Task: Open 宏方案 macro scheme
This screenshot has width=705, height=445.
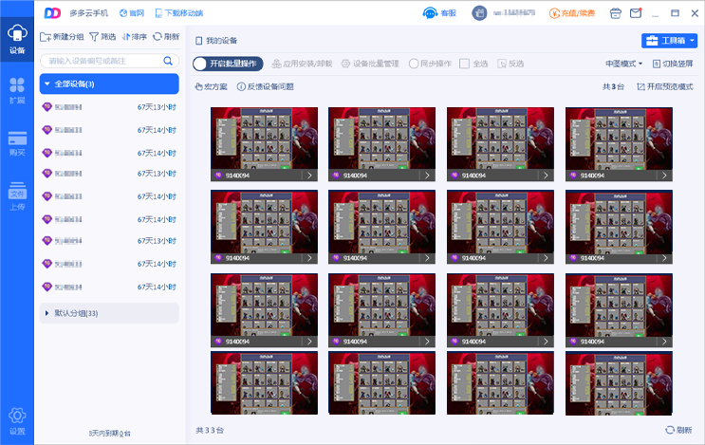Action: pos(211,86)
